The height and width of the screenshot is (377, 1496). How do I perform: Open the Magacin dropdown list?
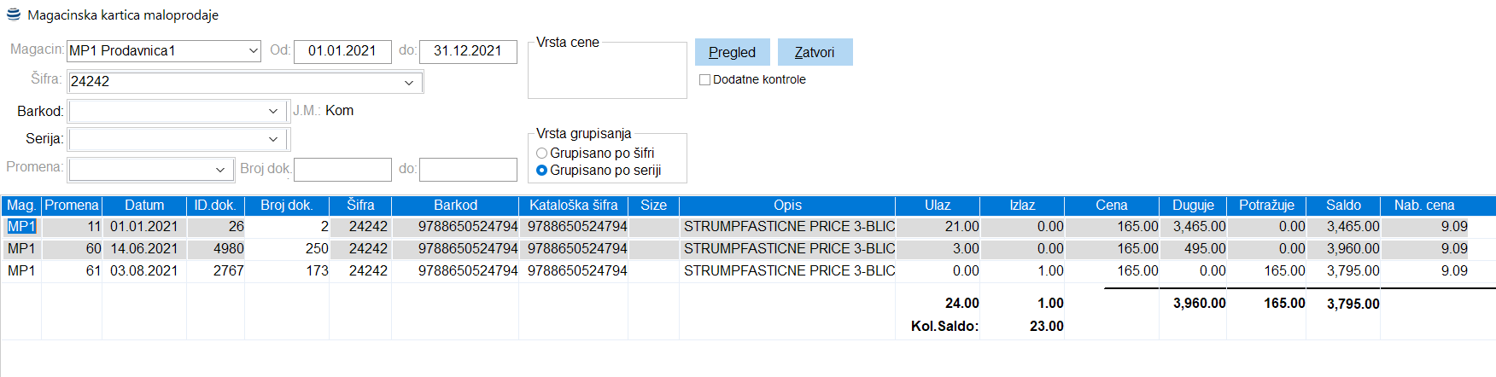[254, 51]
